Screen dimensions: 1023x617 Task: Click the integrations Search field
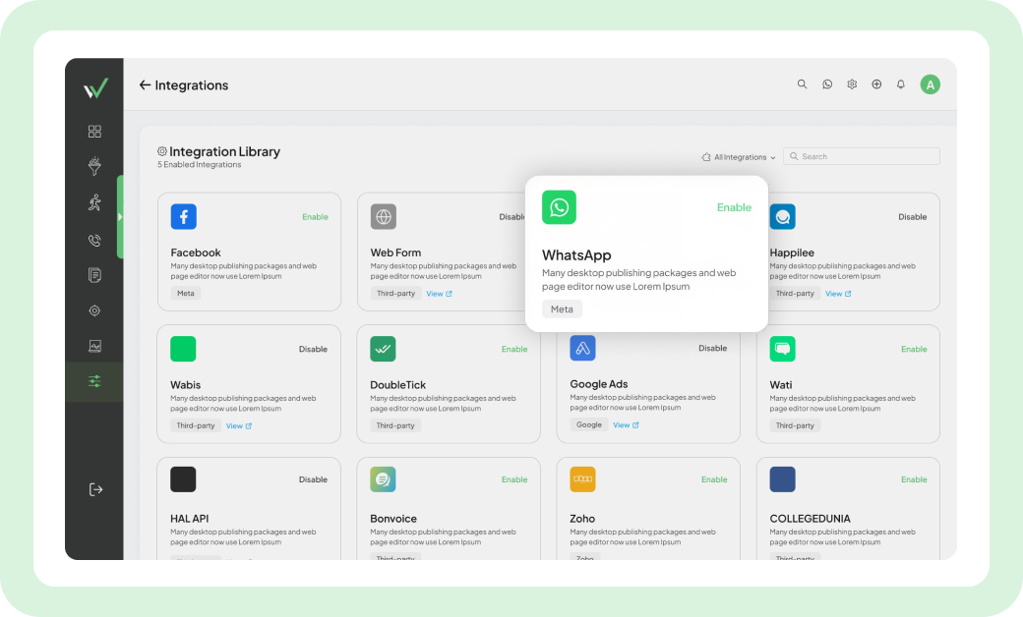[862, 156]
